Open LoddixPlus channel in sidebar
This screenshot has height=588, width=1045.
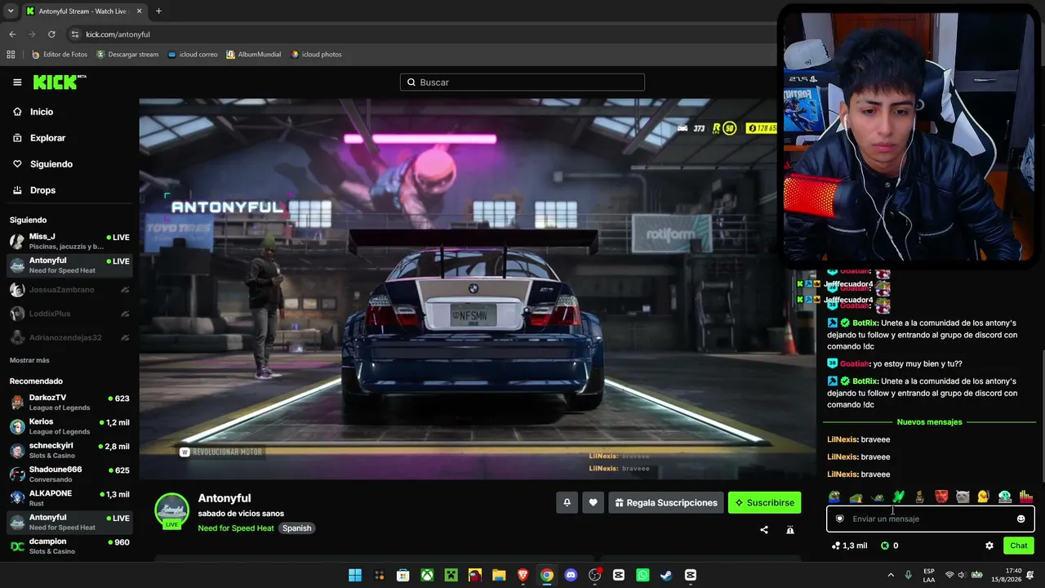[69, 314]
